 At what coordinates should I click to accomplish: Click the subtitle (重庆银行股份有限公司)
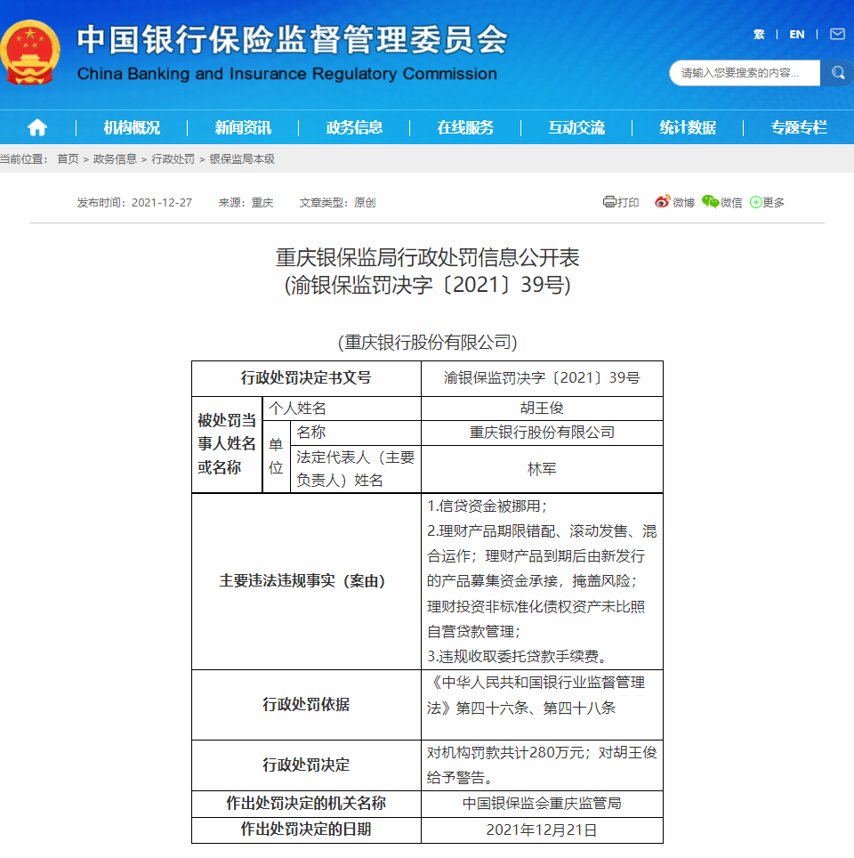pos(427,342)
